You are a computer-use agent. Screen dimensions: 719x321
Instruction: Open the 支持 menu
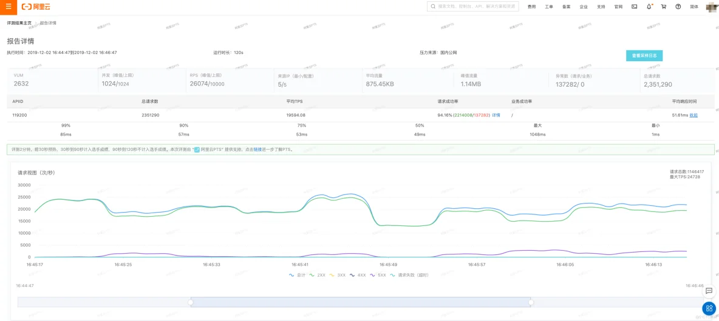coord(601,7)
